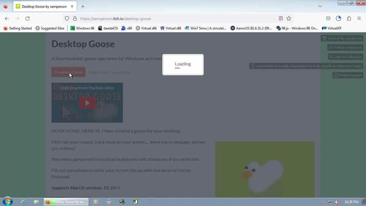
Task: Launch Internet Explorer from the taskbar
Action: click(x=23, y=202)
